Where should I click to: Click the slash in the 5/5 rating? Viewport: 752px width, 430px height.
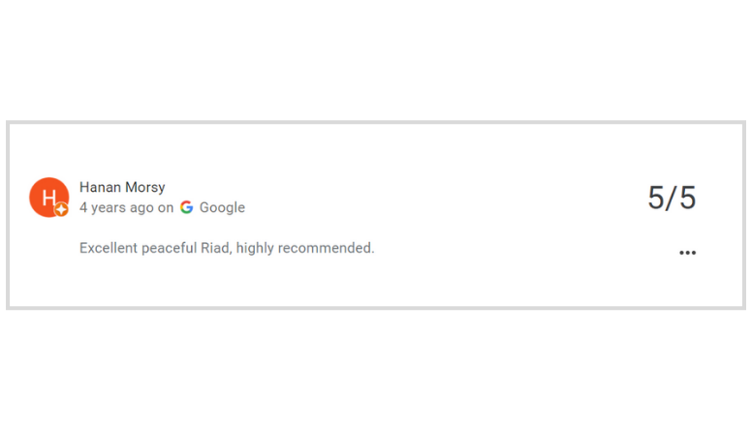tap(672, 198)
